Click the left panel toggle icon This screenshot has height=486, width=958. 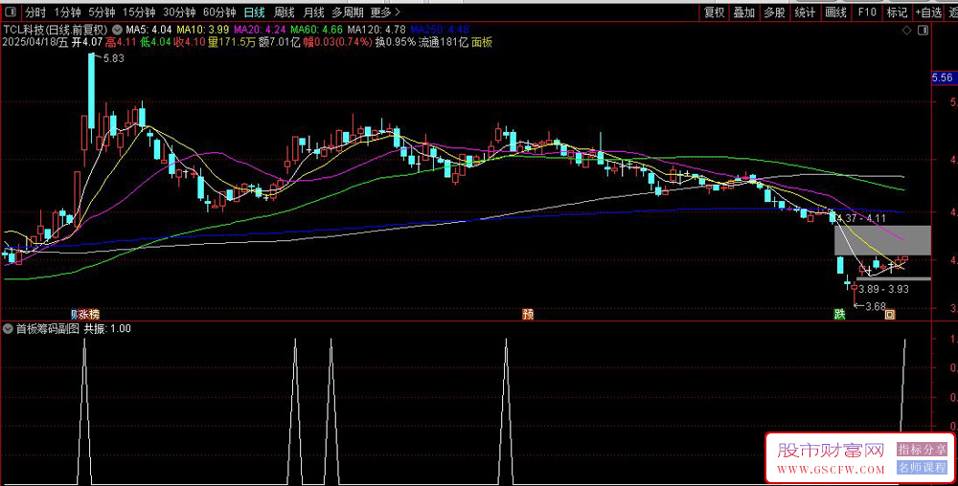pyautogui.click(x=11, y=12)
